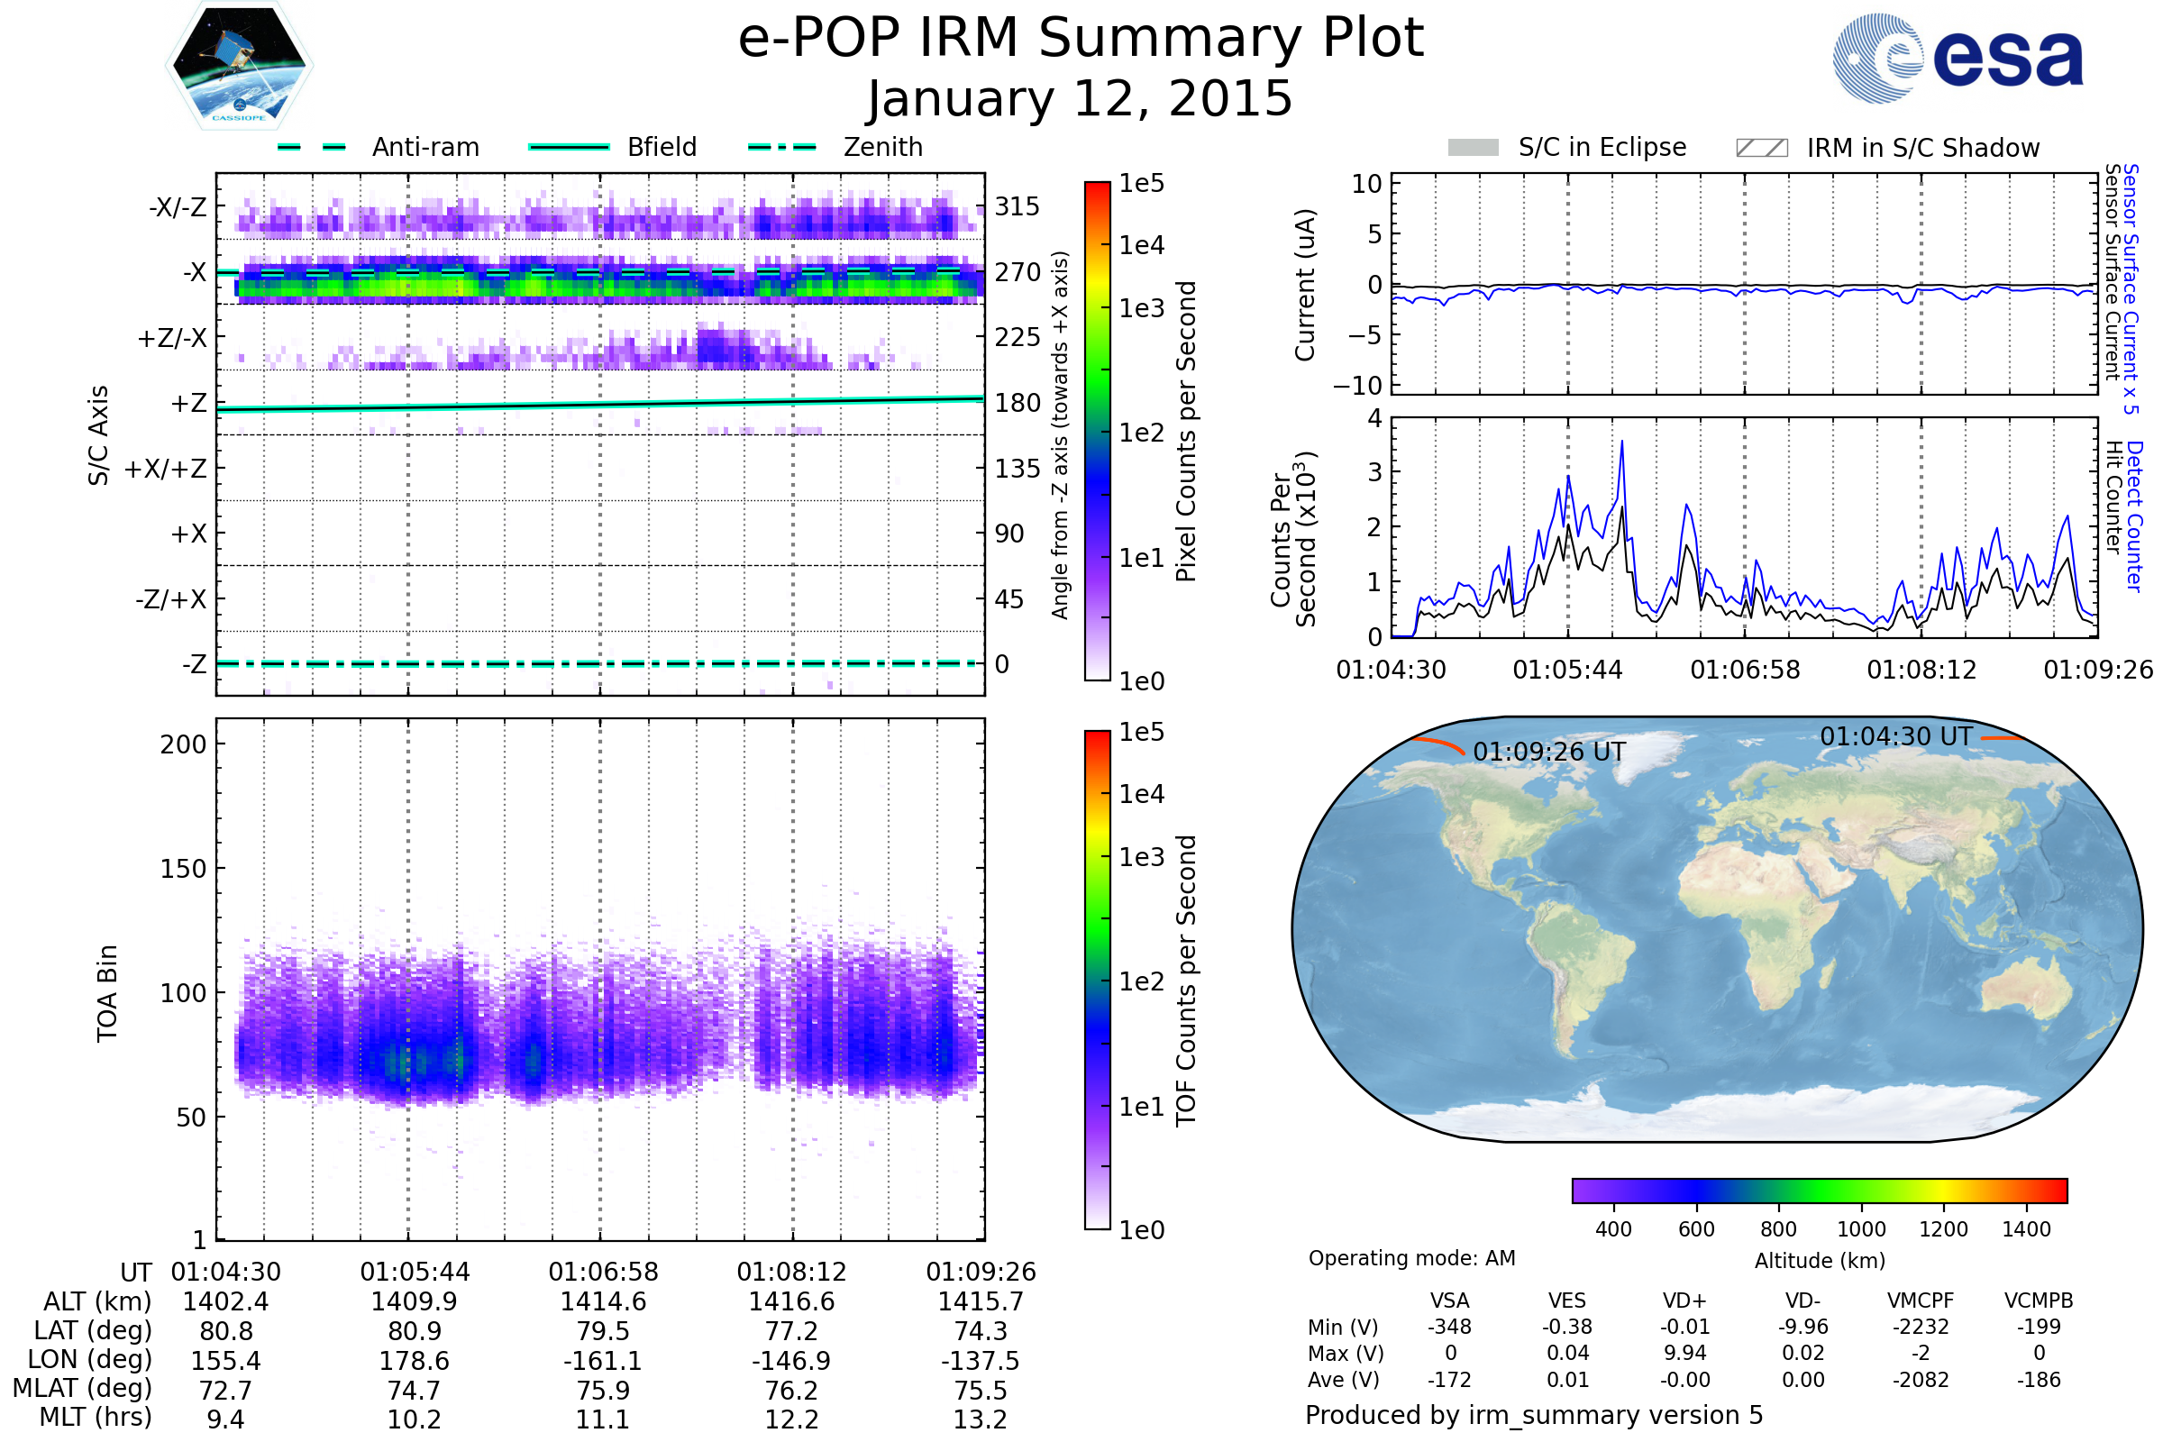This screenshot has height=1442, width=2163.
Task: Click the Altitude (km) horizontal colorbar
Action: point(1819,1190)
